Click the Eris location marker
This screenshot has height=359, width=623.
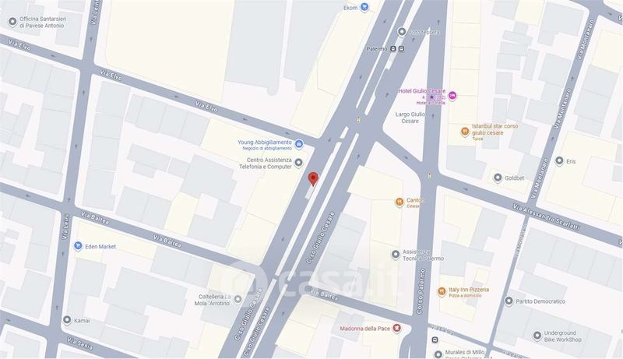559,161
